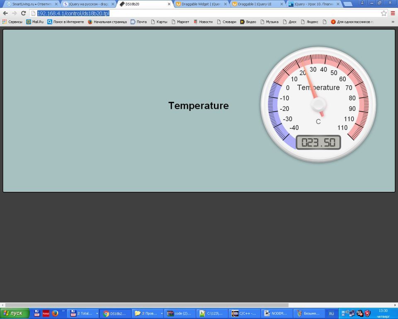Open a new tab with the new-tab button
Image resolution: width=398 pixels, height=319 pixels.
click(348, 4)
